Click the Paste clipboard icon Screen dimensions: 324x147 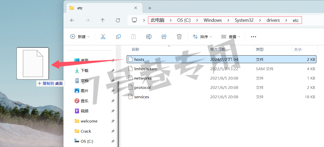(133, 37)
